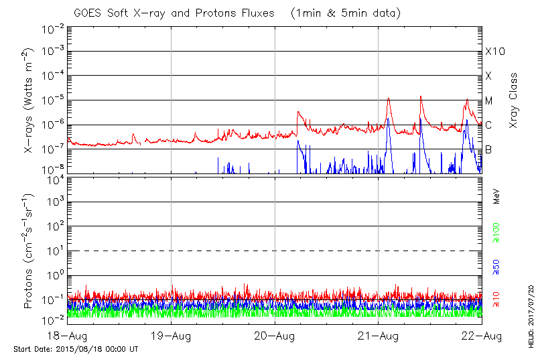
Task: Click the red '≥10' MeV legend label
Action: (x=496, y=299)
